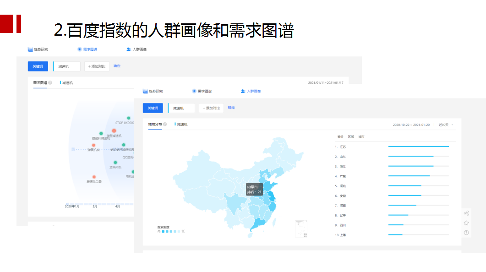
Task: Click the share icon on right sidebar
Action: click(466, 213)
